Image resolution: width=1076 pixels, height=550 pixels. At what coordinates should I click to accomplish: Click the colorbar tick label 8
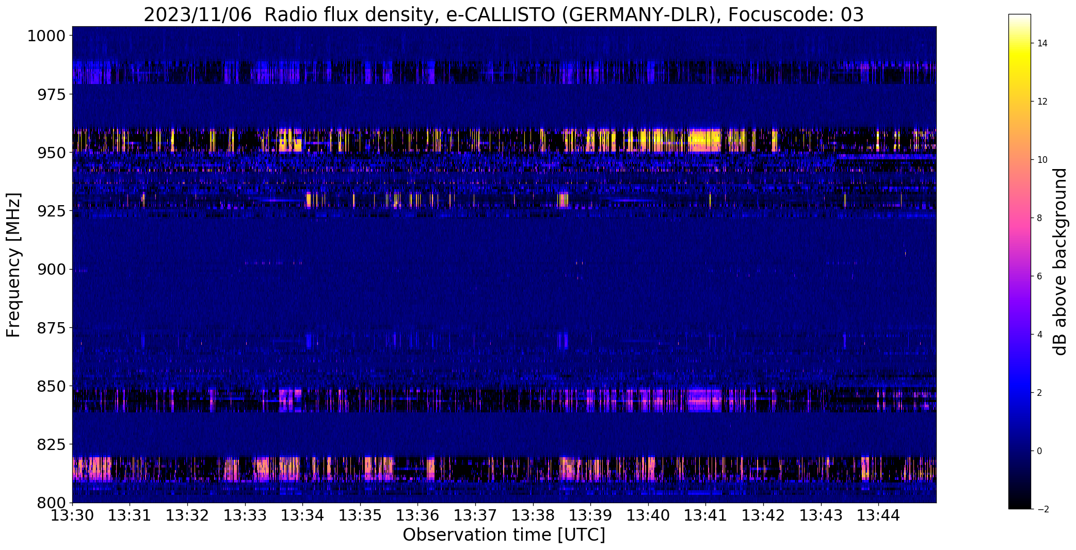[x=1039, y=218]
